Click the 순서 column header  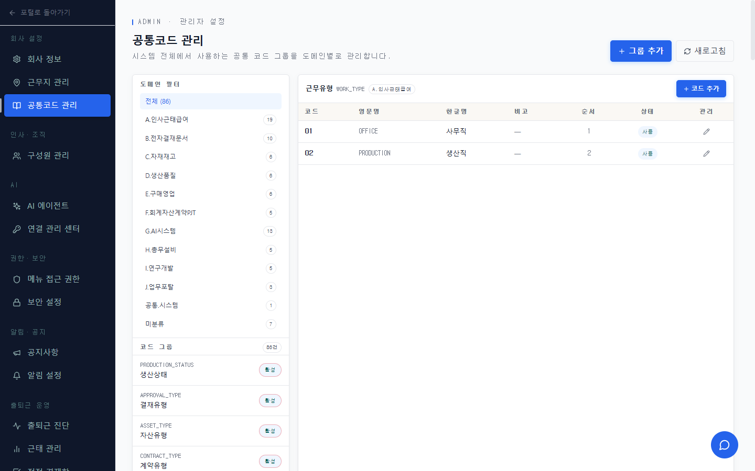pyautogui.click(x=588, y=111)
